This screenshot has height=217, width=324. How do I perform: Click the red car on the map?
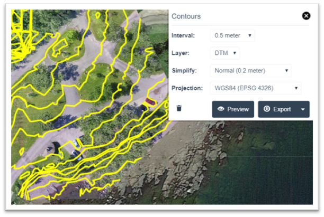pos(150,100)
